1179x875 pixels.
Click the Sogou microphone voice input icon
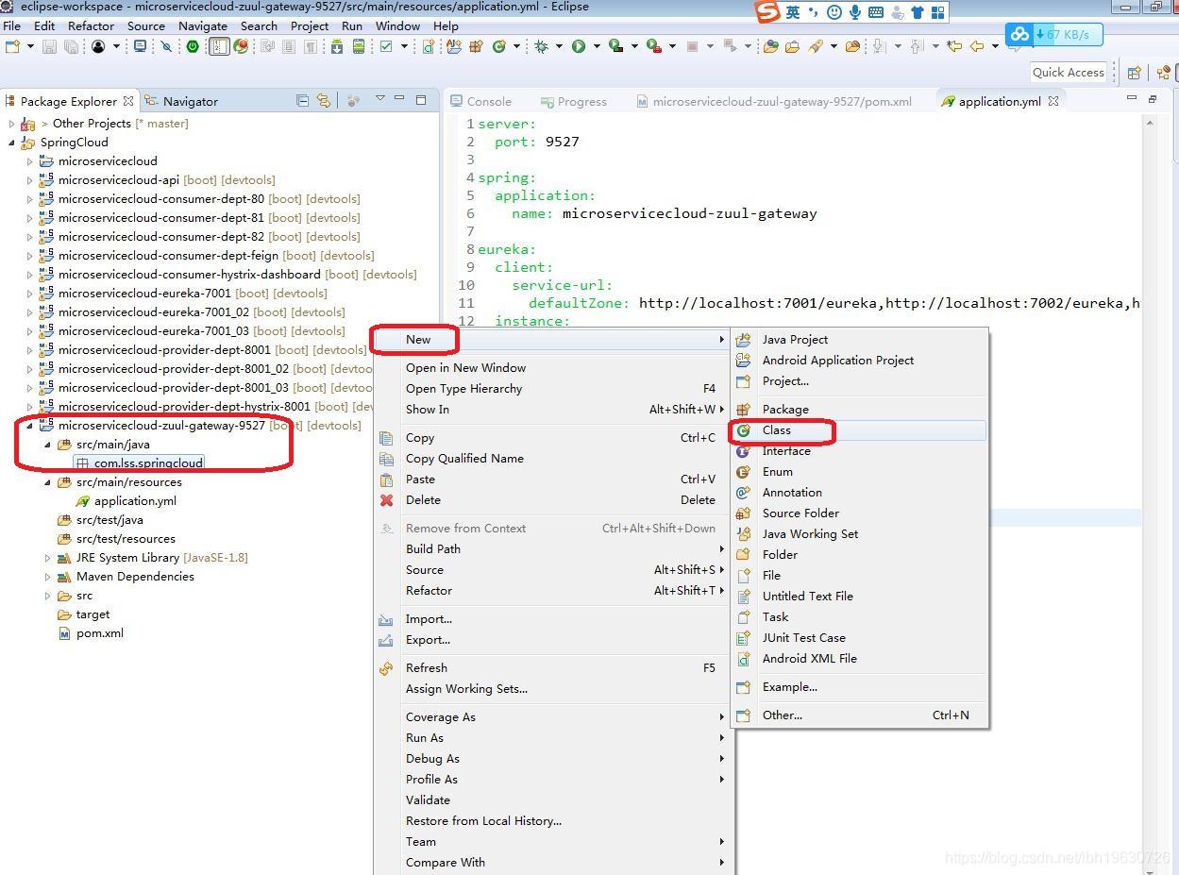(x=855, y=12)
